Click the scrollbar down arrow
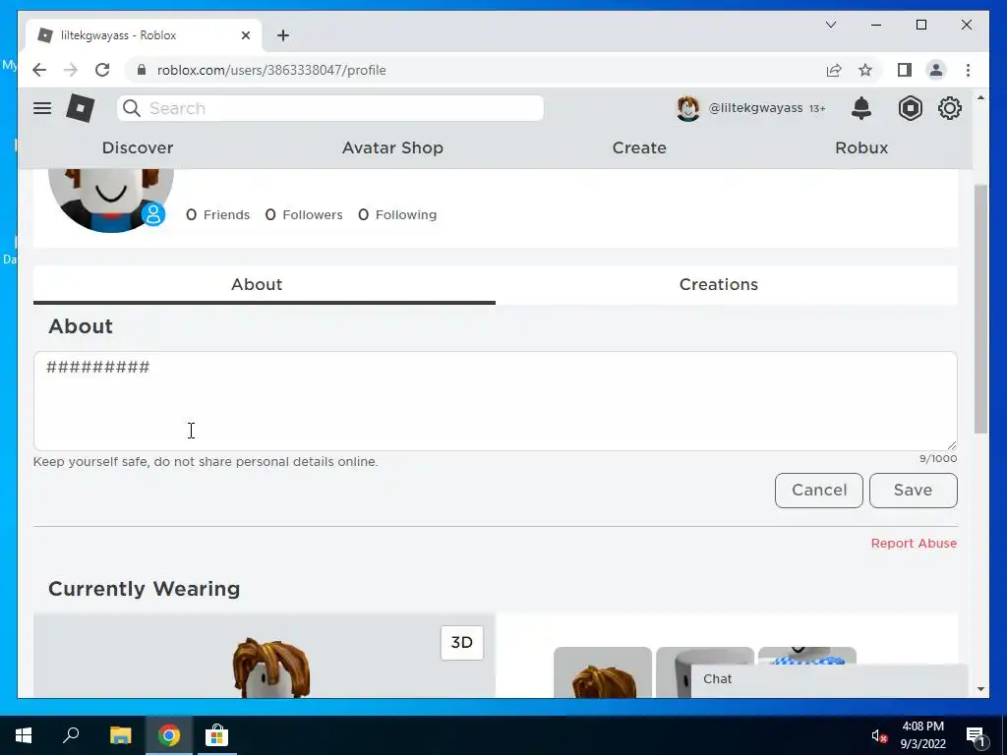 coord(980,689)
